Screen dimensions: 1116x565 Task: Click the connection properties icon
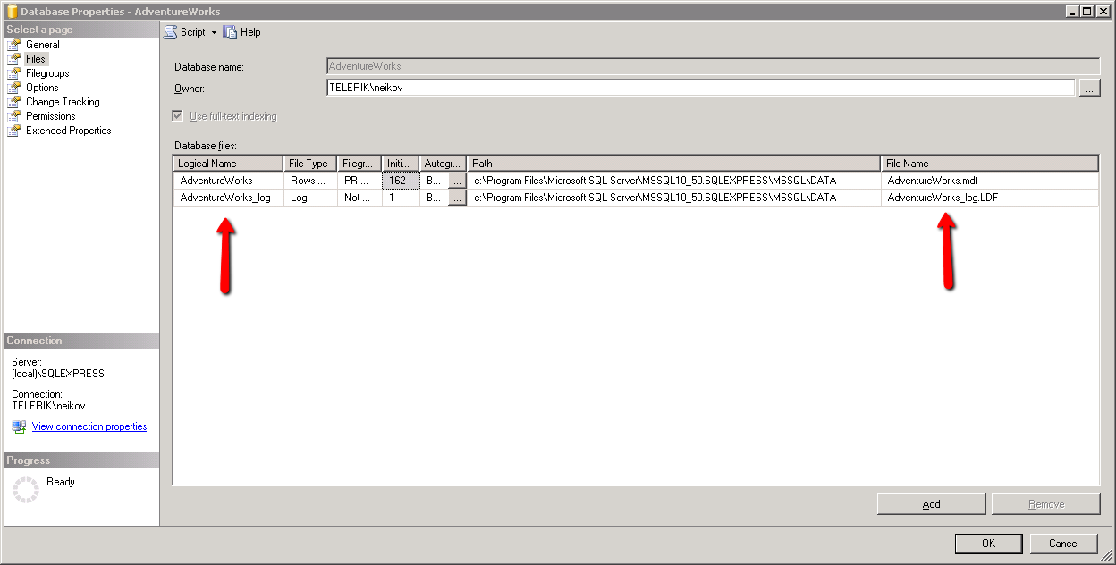click(19, 427)
